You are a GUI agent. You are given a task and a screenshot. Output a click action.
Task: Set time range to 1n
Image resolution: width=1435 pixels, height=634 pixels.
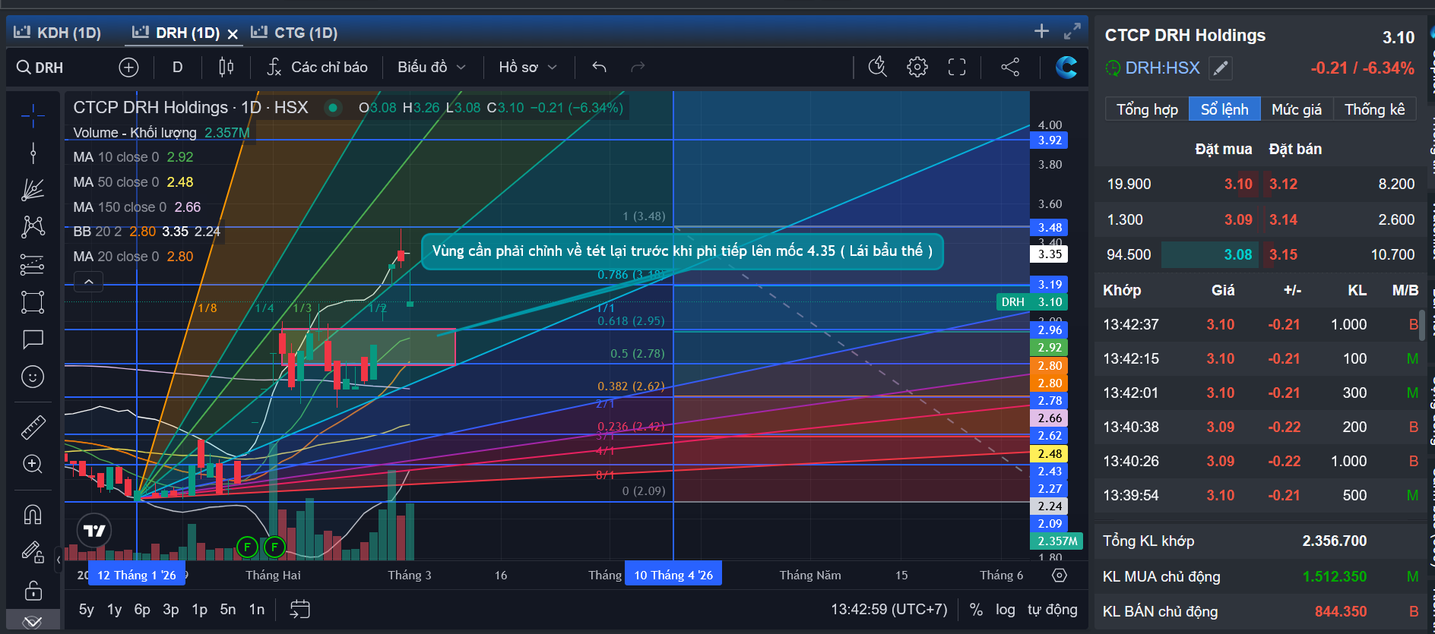coord(257,609)
